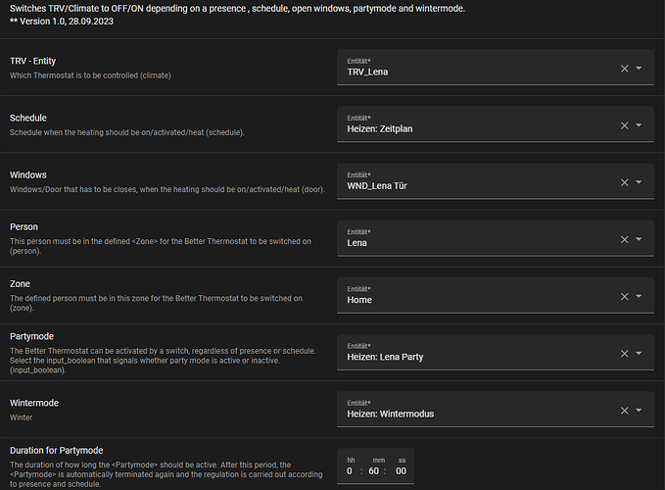Clear the Home zone entity
The image size is (665, 490).
point(625,296)
